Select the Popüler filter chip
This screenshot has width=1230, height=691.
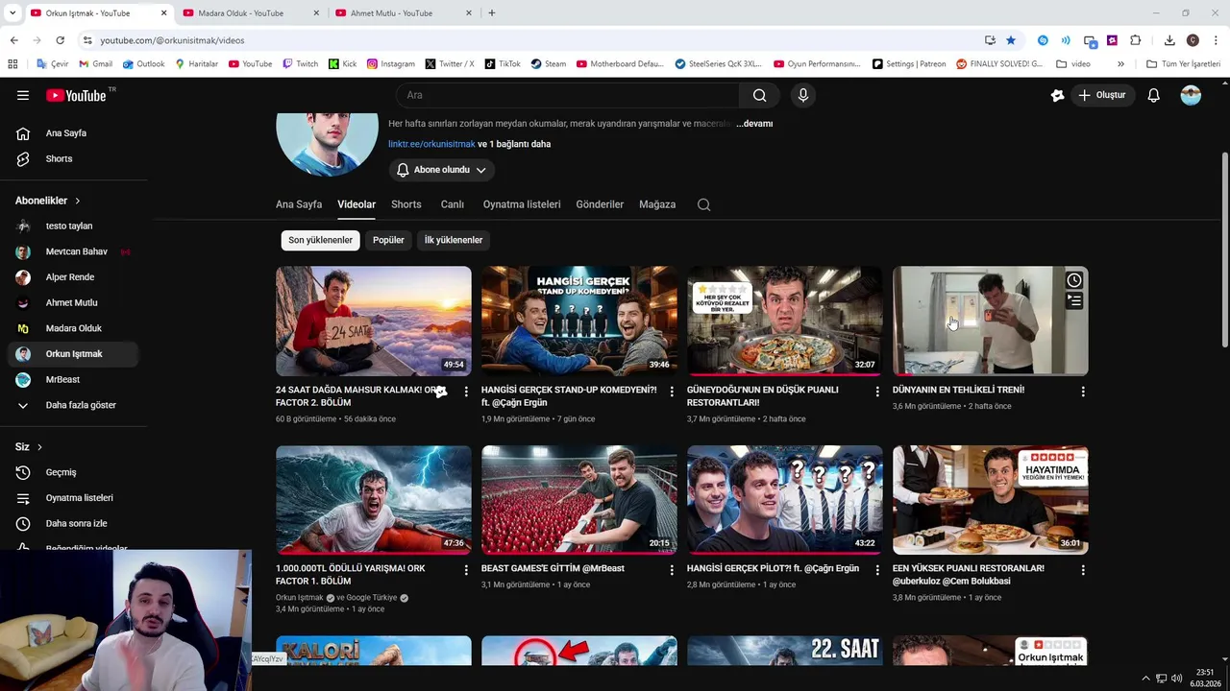[x=388, y=240]
